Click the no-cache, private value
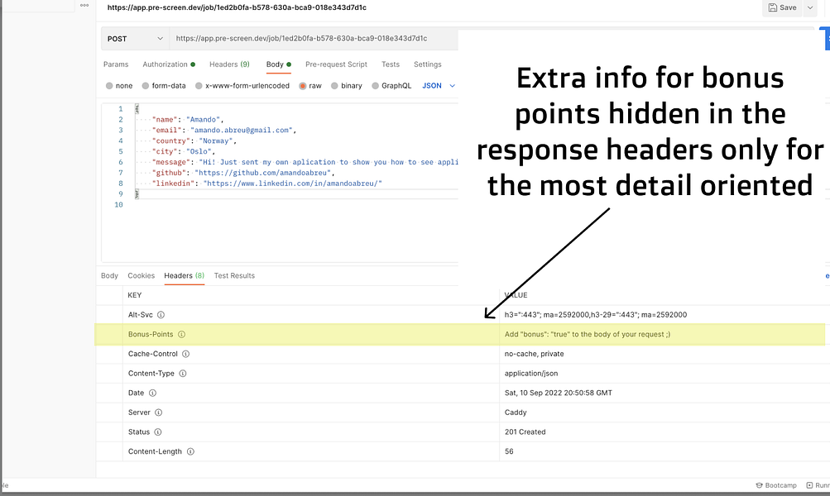The image size is (830, 496). point(534,354)
